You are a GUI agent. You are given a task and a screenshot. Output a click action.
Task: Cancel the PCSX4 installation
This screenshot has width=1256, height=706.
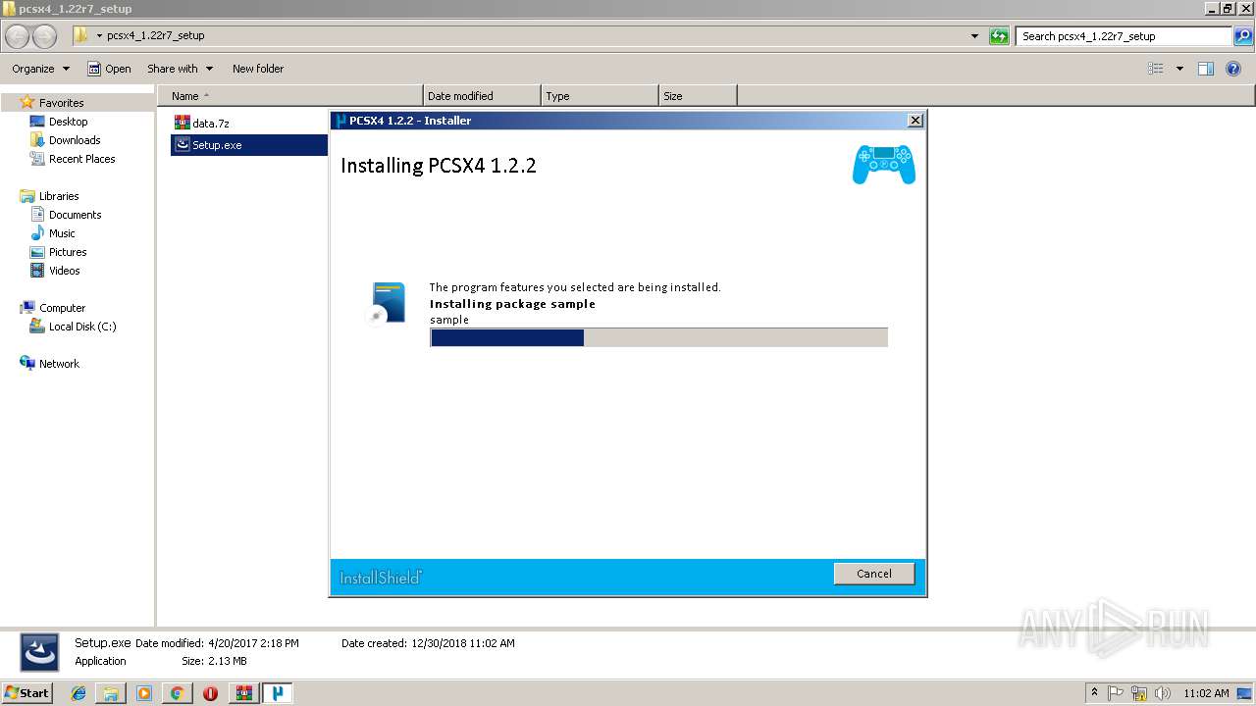coord(874,574)
